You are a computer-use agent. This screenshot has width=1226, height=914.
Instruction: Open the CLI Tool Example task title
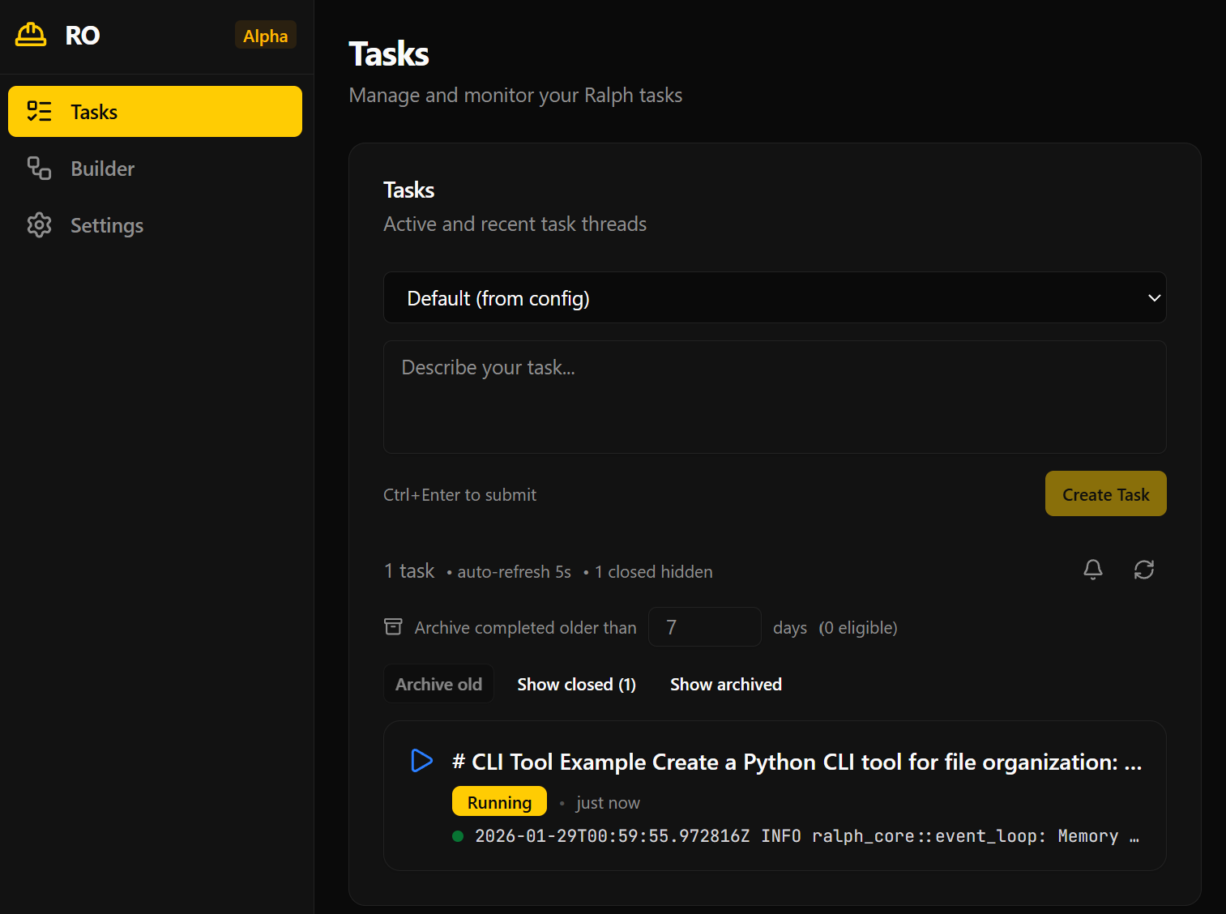click(797, 762)
